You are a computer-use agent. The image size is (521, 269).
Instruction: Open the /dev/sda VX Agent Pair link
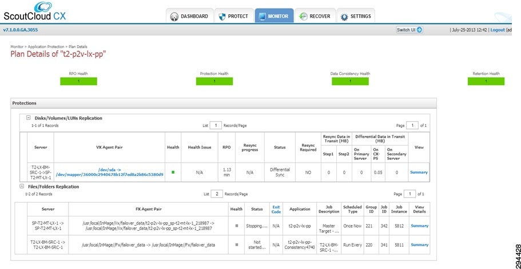110,172
